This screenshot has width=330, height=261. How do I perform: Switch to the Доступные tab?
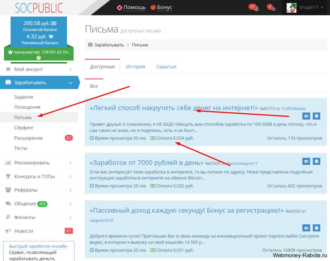pyautogui.click(x=102, y=66)
